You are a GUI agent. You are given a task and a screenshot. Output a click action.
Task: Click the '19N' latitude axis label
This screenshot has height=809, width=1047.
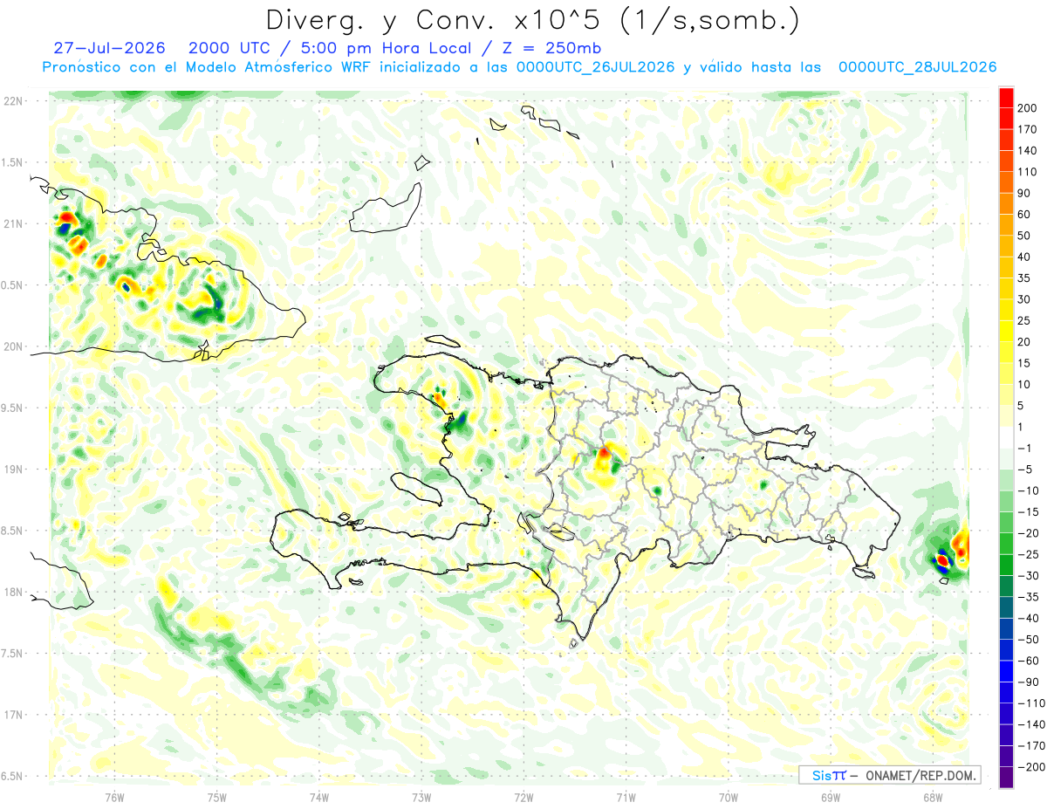click(x=13, y=470)
